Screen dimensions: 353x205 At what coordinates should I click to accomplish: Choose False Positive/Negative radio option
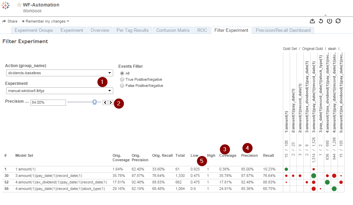[122, 86]
